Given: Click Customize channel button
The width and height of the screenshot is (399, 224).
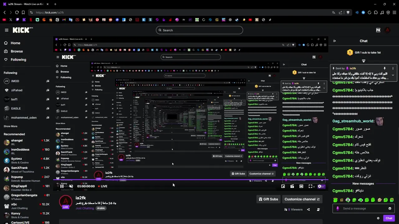Looking at the screenshot, I should [302, 199].
